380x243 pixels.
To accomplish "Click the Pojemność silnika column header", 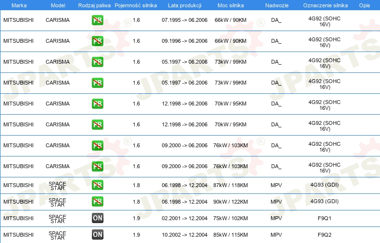I will point(136,5).
